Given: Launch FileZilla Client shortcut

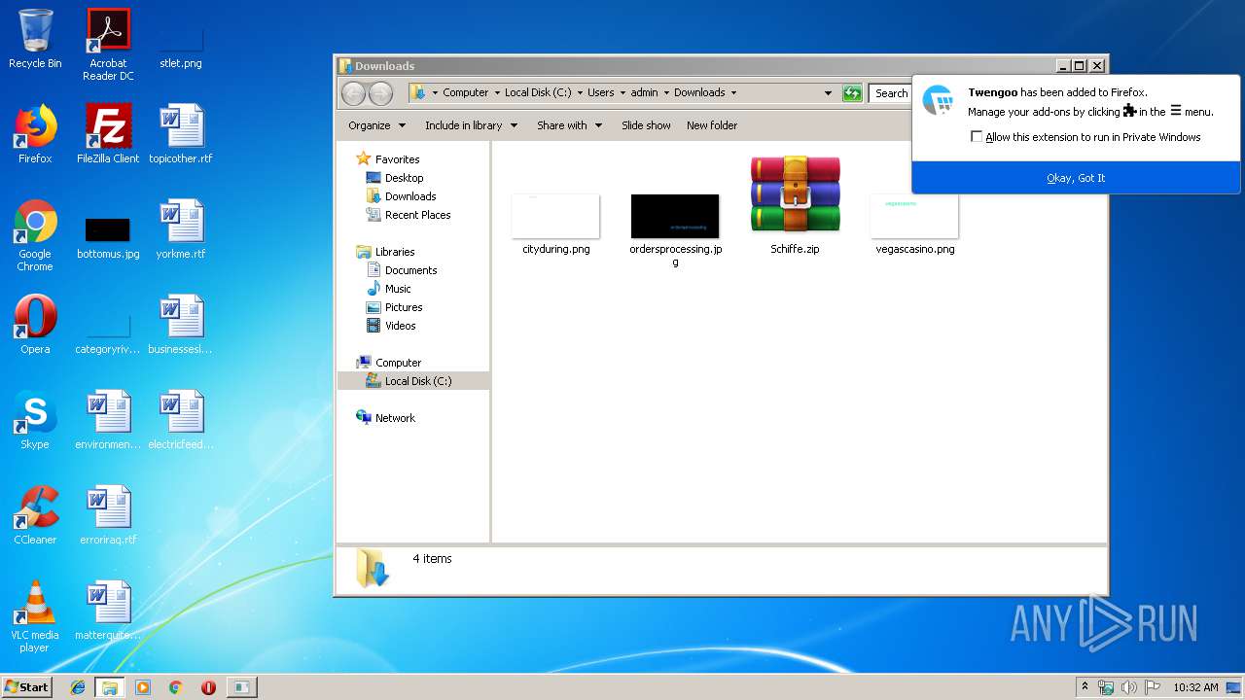Looking at the screenshot, I should click(x=108, y=134).
